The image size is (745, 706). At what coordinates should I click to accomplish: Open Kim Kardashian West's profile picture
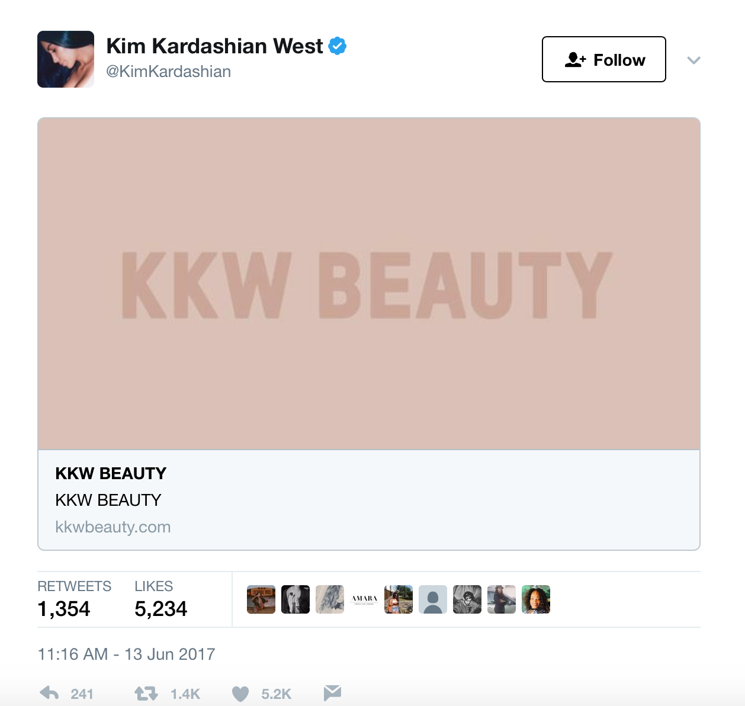point(66,59)
